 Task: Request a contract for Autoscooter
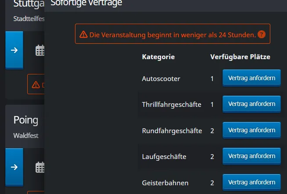pyautogui.click(x=251, y=78)
